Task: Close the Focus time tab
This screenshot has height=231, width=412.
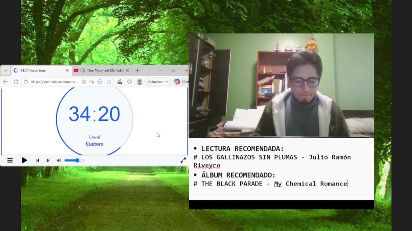Action: pyautogui.click(x=67, y=71)
